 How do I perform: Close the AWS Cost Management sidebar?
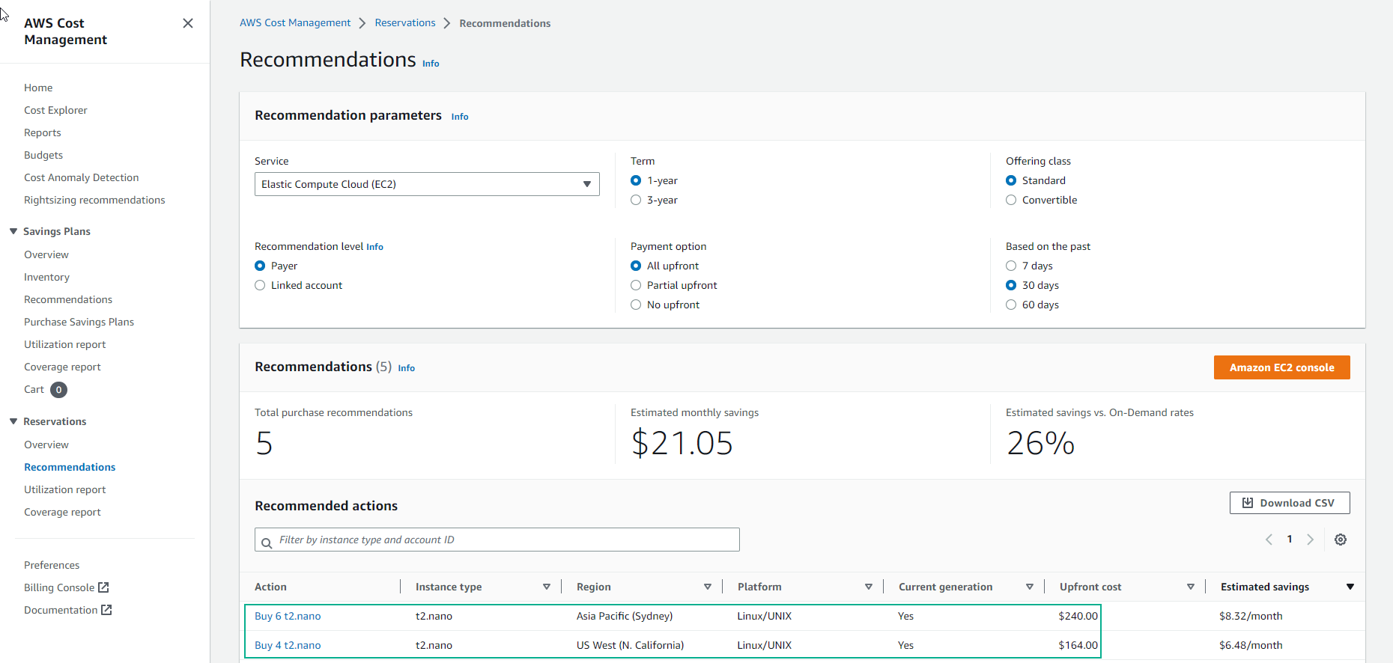(188, 23)
